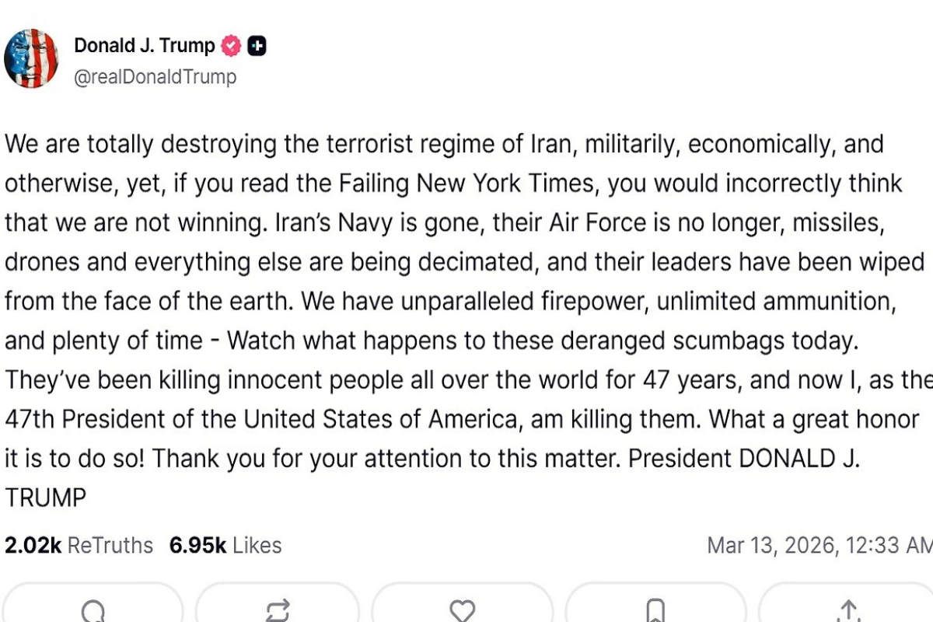The width and height of the screenshot is (933, 622).
Task: View the 2.02k ReTruths list
Action: [x=79, y=545]
